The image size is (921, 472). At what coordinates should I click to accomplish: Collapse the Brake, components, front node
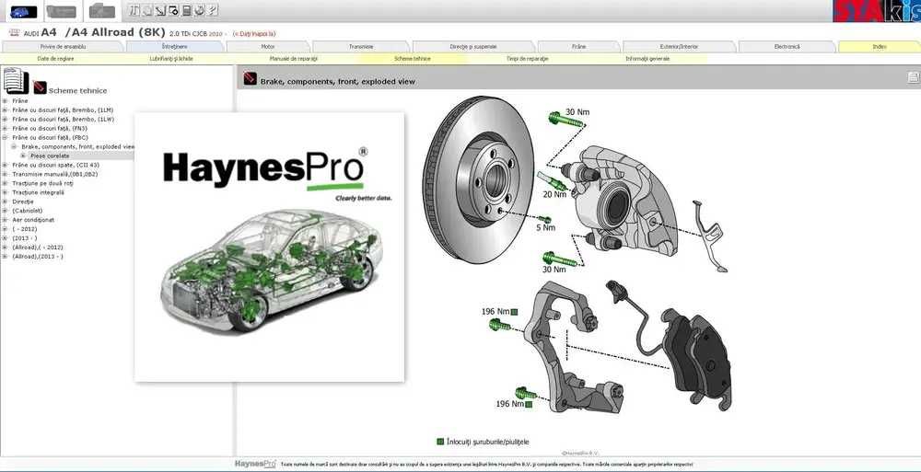tap(14, 146)
